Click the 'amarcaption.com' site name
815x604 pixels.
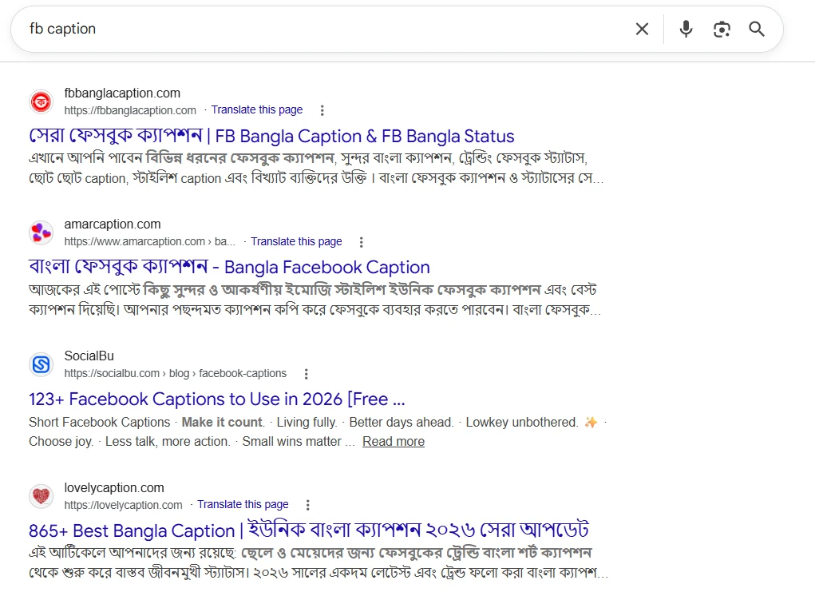113,225
